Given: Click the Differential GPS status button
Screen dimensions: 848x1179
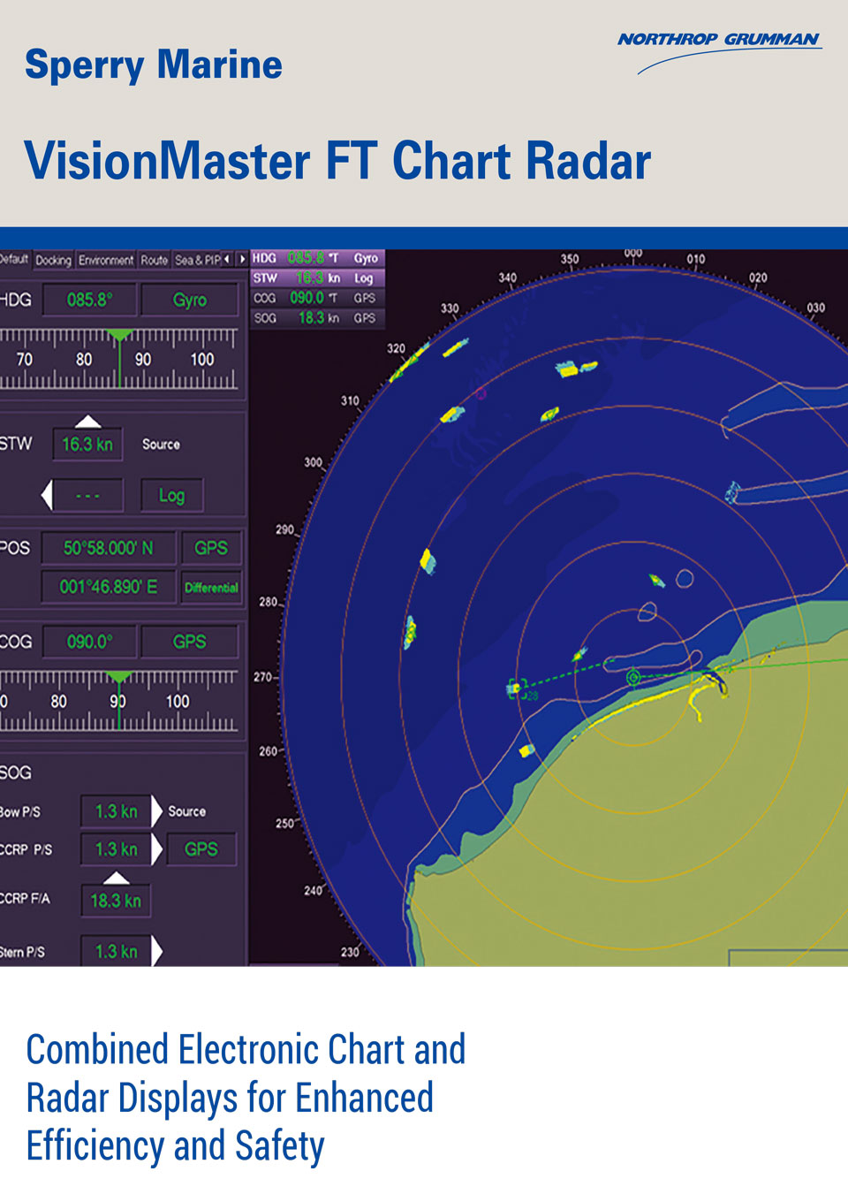Looking at the screenshot, I should 210,587.
